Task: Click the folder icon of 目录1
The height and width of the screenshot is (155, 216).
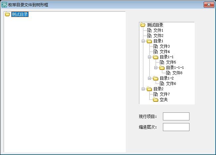Action: coord(149,41)
